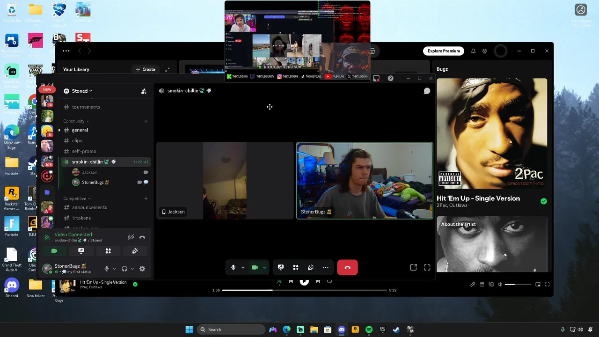Toggle Spotify lyrics microphone icon
This screenshot has width=599, height=337.
[x=473, y=285]
